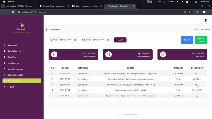Click the Laundry breadcrumb link
This screenshot has height=119, width=212.
pyautogui.click(x=196, y=29)
